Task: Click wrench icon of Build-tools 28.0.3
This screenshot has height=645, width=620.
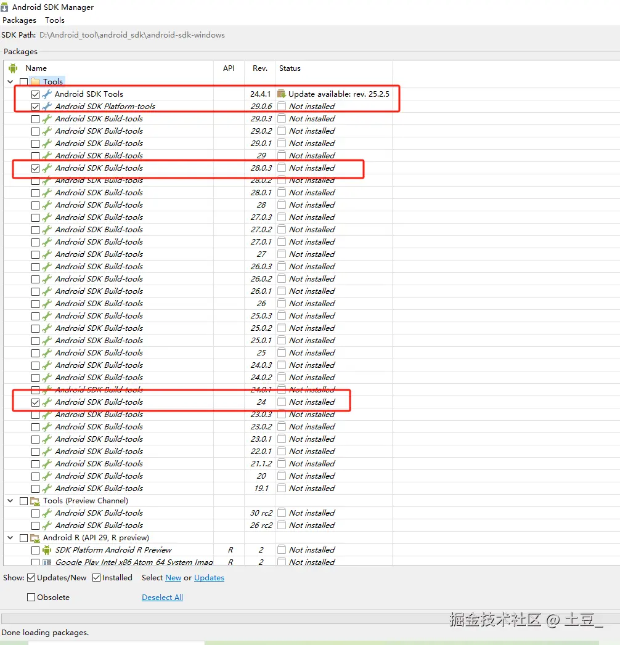Action: pyautogui.click(x=47, y=168)
